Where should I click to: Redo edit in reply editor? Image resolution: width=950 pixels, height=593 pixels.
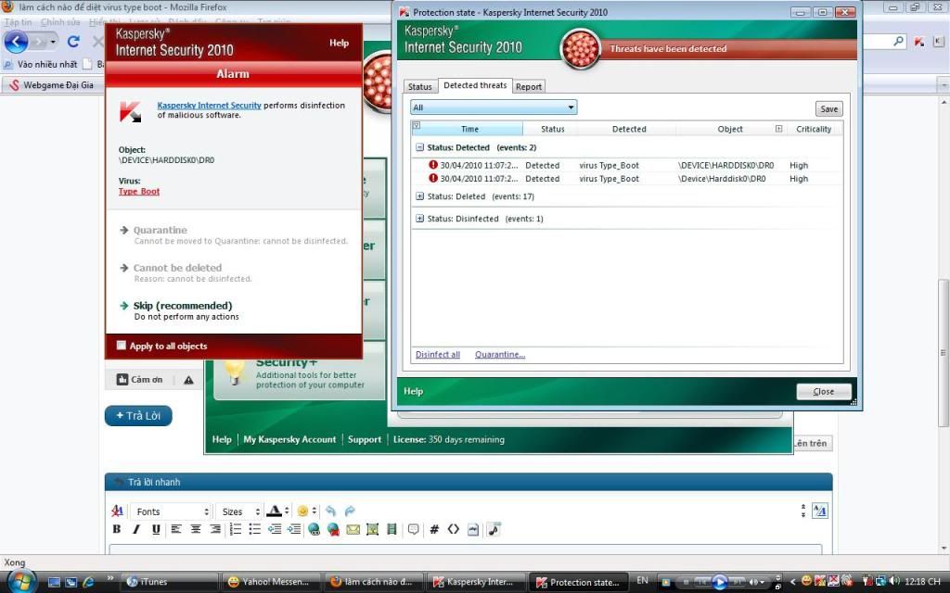[350, 511]
